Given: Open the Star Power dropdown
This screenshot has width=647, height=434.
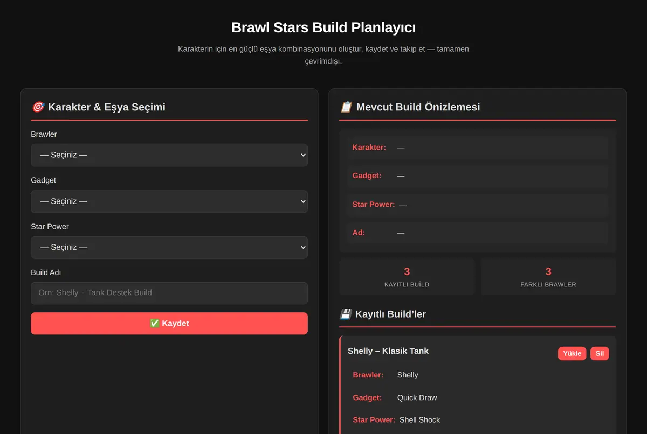Looking at the screenshot, I should (x=169, y=248).
